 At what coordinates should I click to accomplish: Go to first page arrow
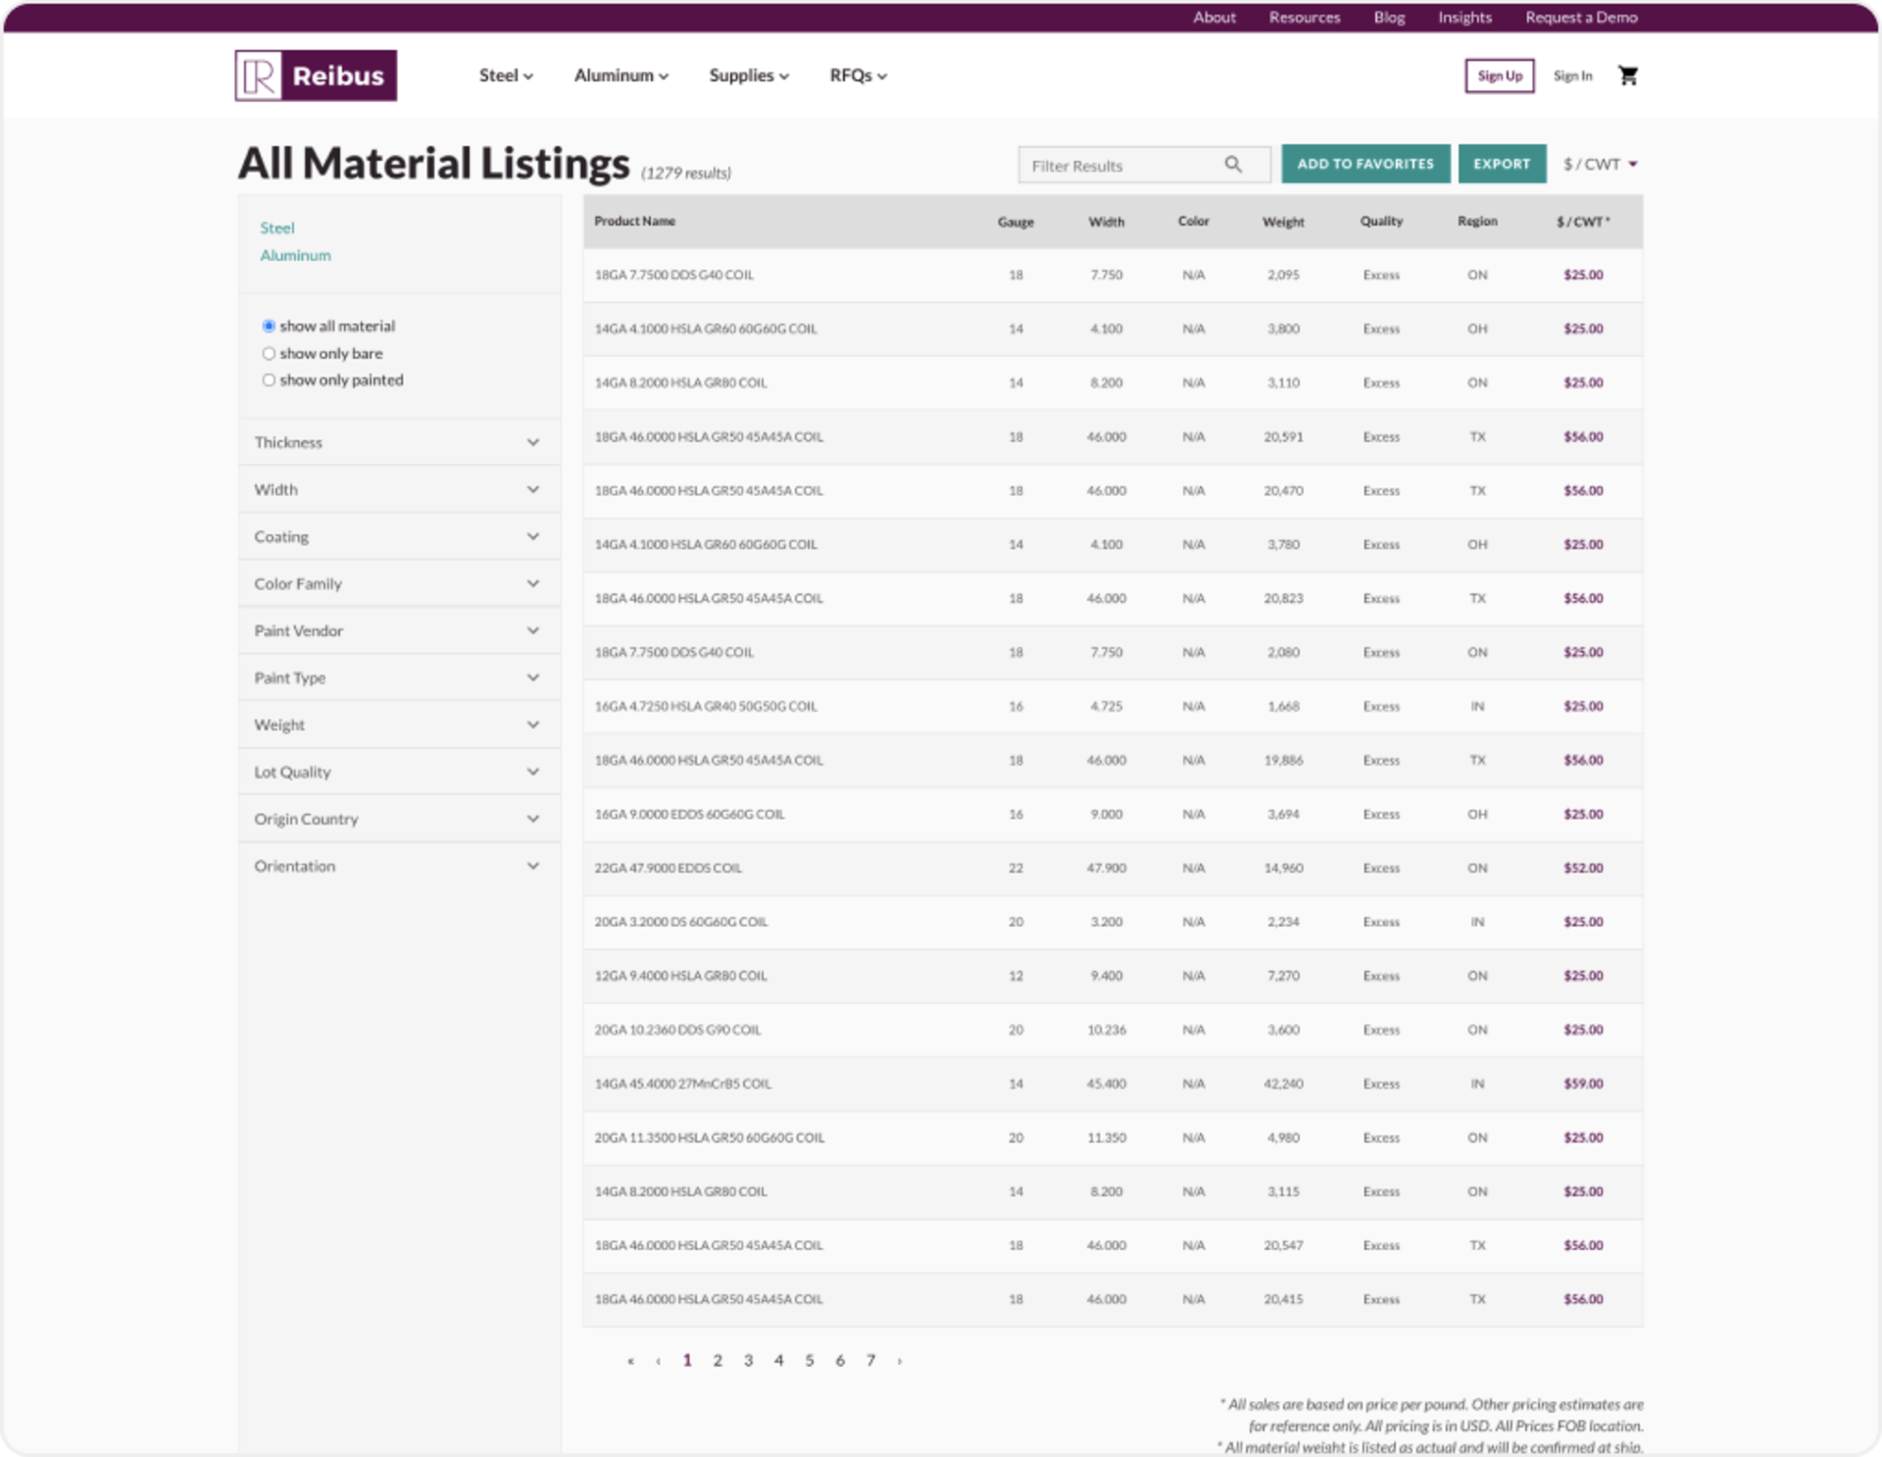(630, 1360)
